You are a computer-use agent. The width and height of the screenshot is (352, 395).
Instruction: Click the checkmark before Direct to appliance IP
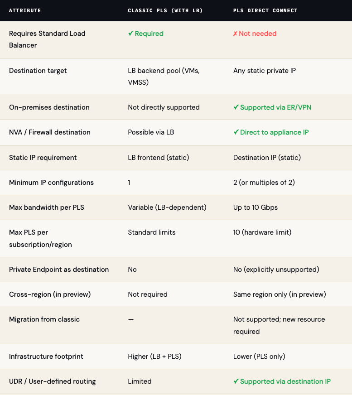236,132
